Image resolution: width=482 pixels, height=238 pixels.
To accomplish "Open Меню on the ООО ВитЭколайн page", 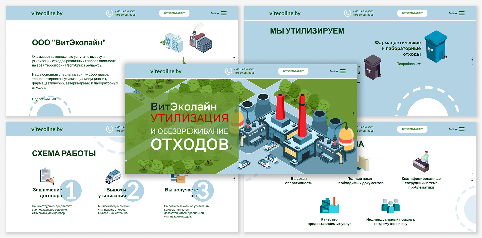I will (x=219, y=13).
